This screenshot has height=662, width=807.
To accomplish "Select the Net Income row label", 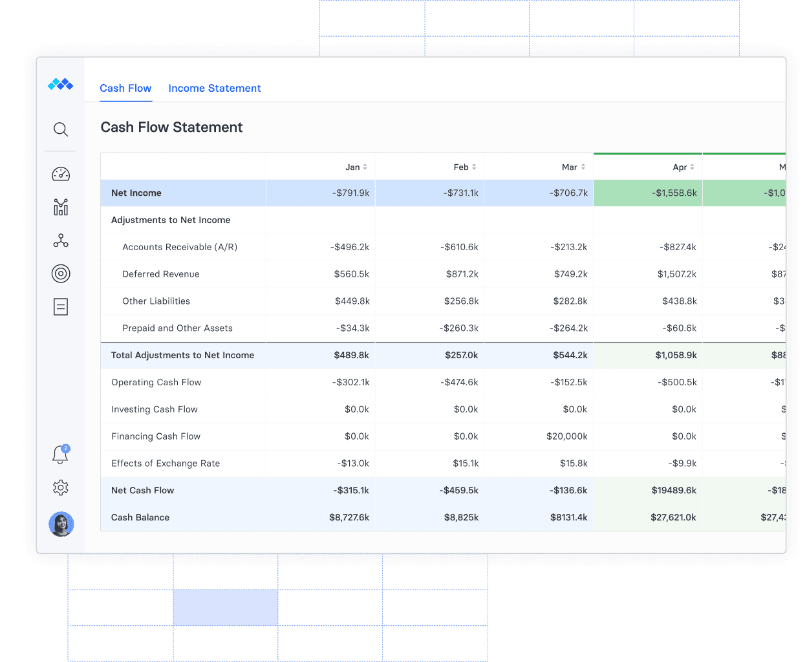I will [x=136, y=193].
